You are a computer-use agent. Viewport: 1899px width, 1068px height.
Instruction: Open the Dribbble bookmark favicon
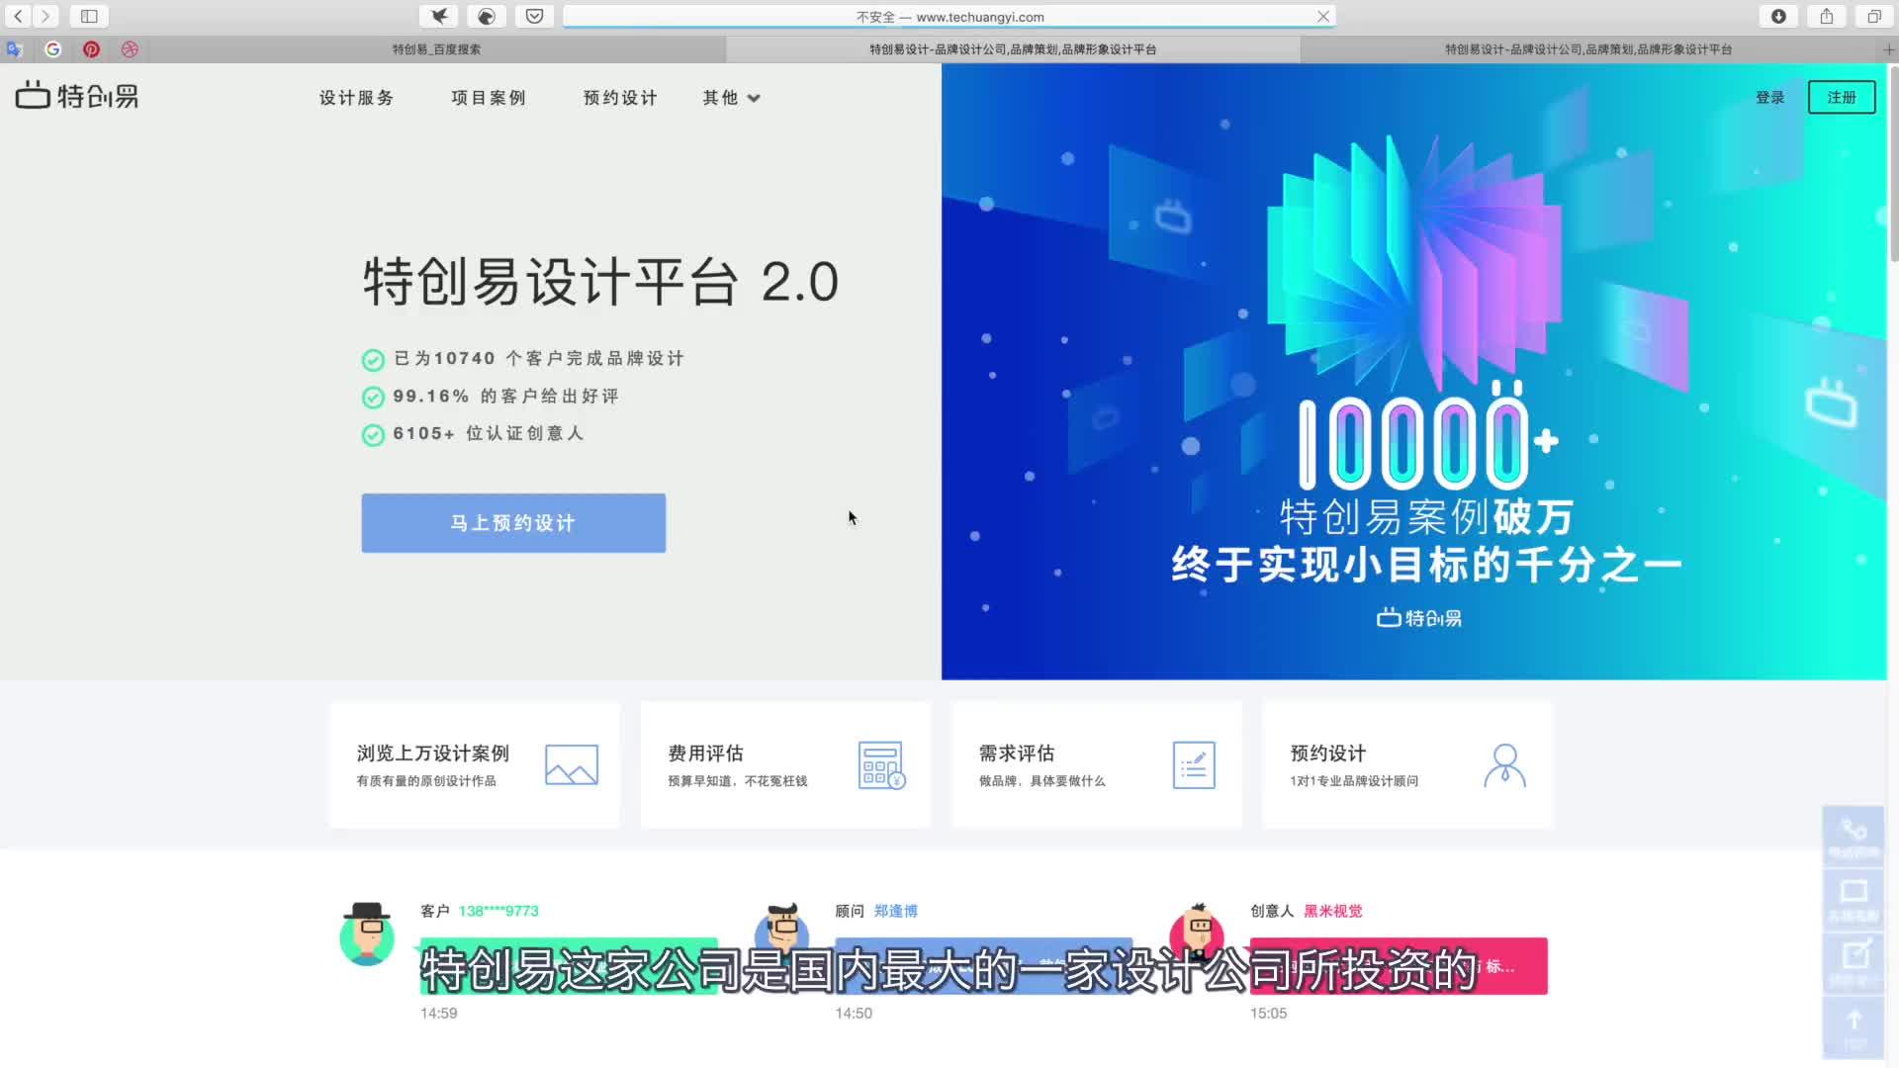pos(130,49)
